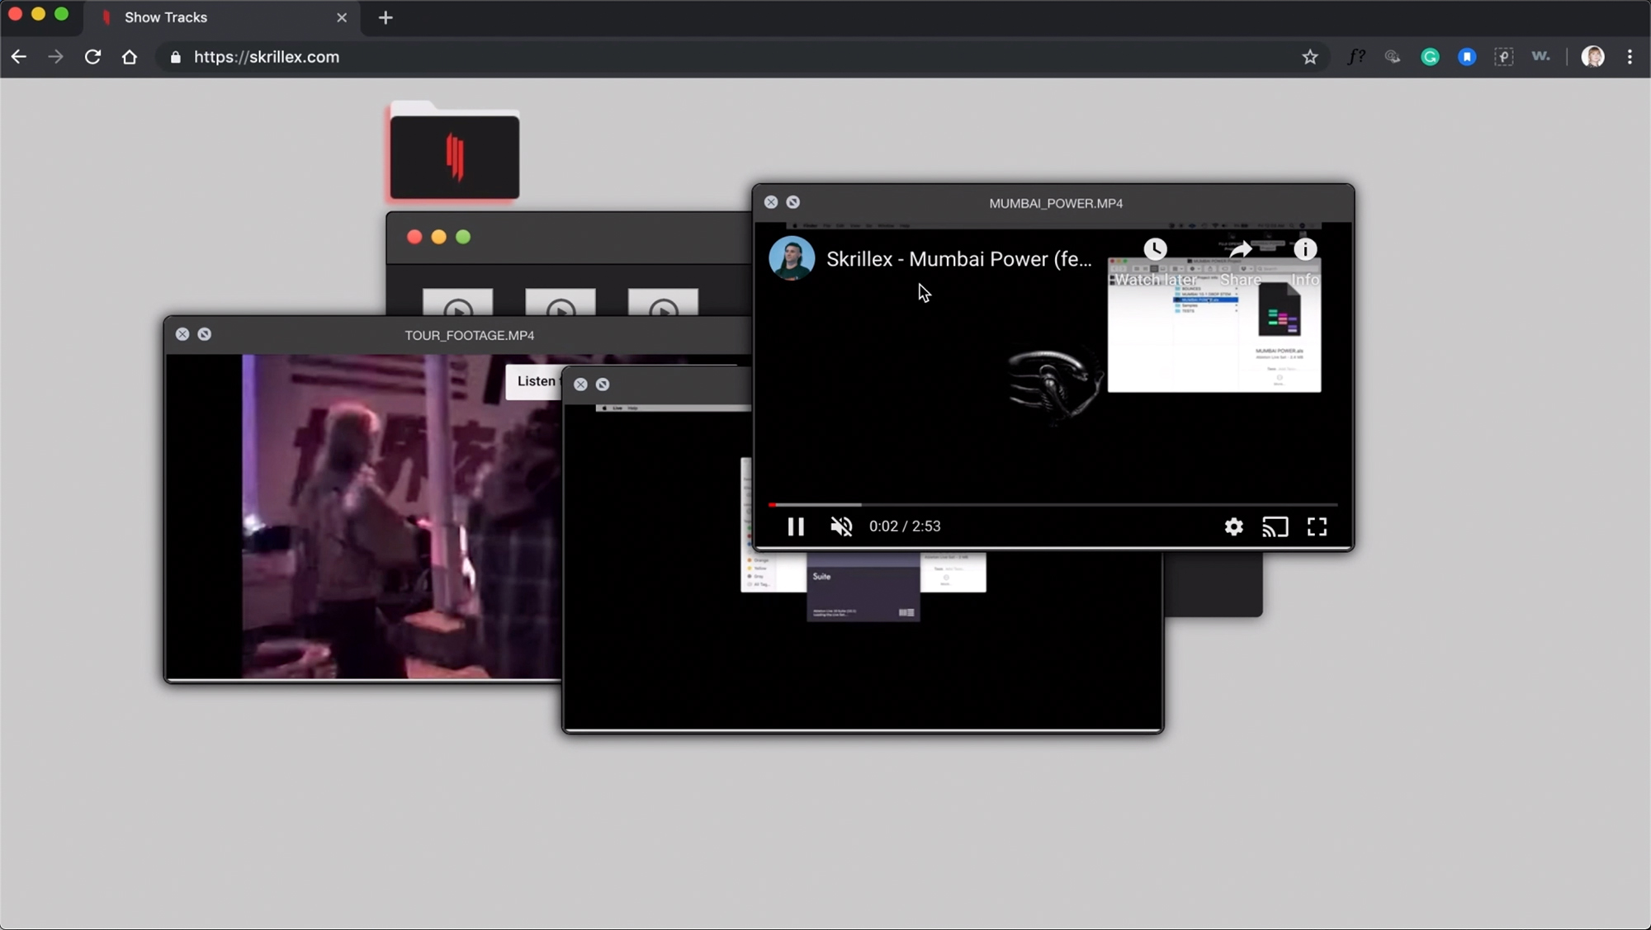Open the video Info icon
This screenshot has height=930, width=1651.
1304,250
